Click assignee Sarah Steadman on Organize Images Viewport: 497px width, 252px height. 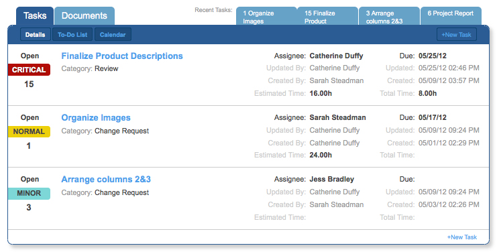pos(337,117)
